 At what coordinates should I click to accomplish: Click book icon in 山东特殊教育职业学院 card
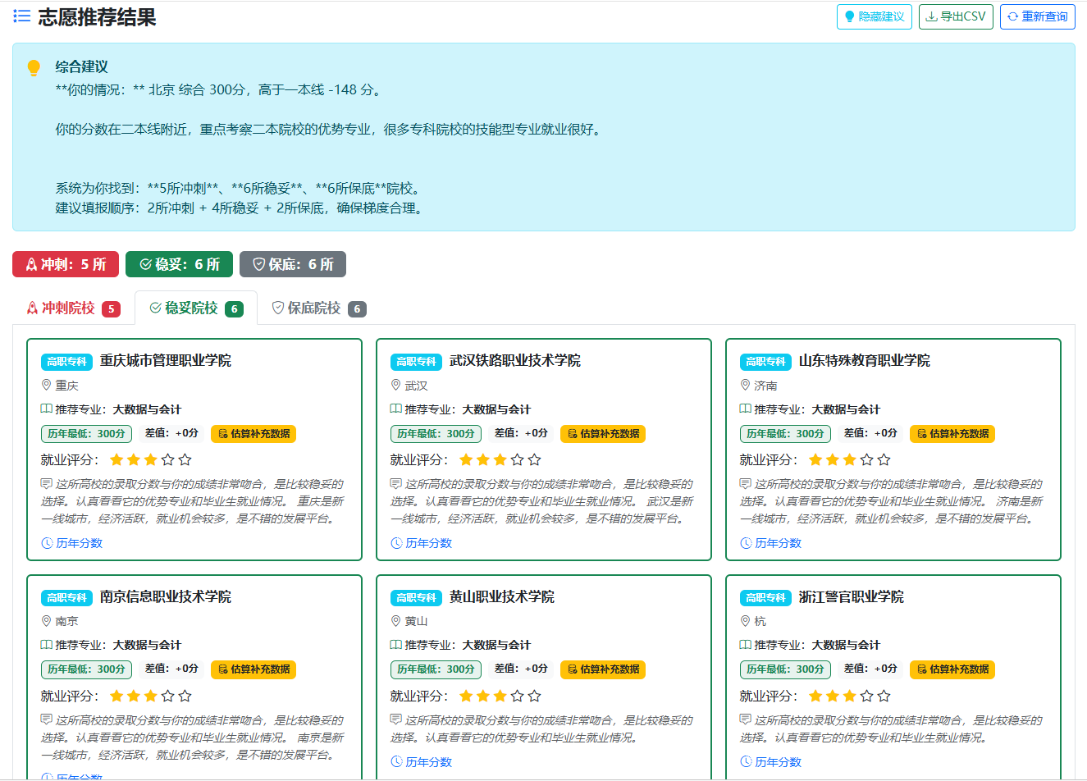coord(746,409)
